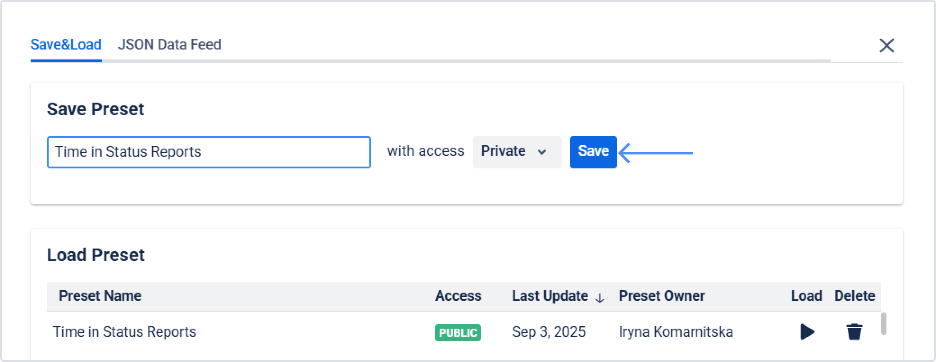Click the Load column header

coord(806,296)
